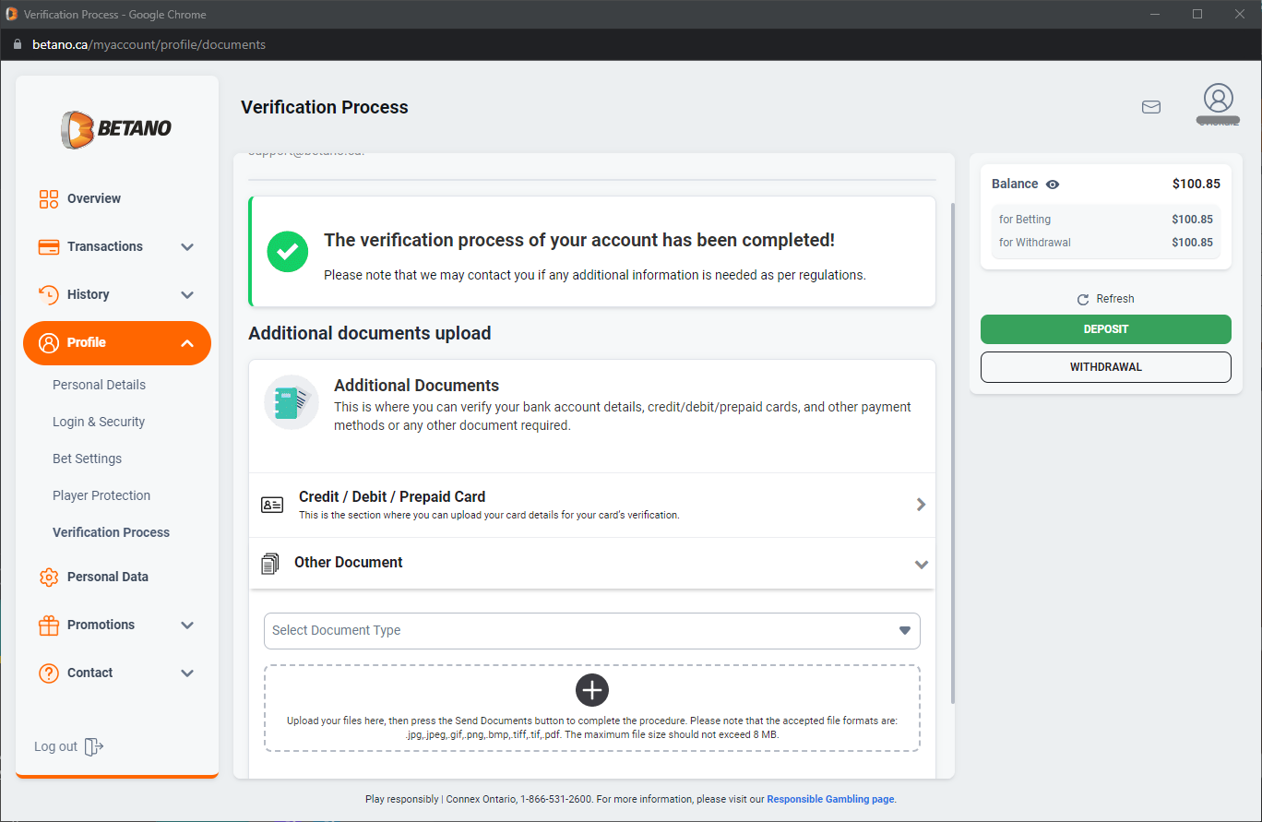Click the Log out door icon
Image resolution: width=1262 pixels, height=822 pixels.
(94, 746)
